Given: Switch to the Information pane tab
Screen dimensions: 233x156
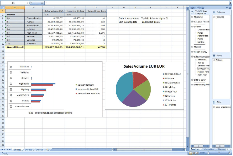Looking at the screenshot, I should 209,149.
